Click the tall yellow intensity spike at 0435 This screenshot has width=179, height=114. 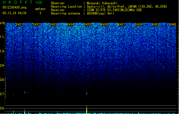(87, 110)
